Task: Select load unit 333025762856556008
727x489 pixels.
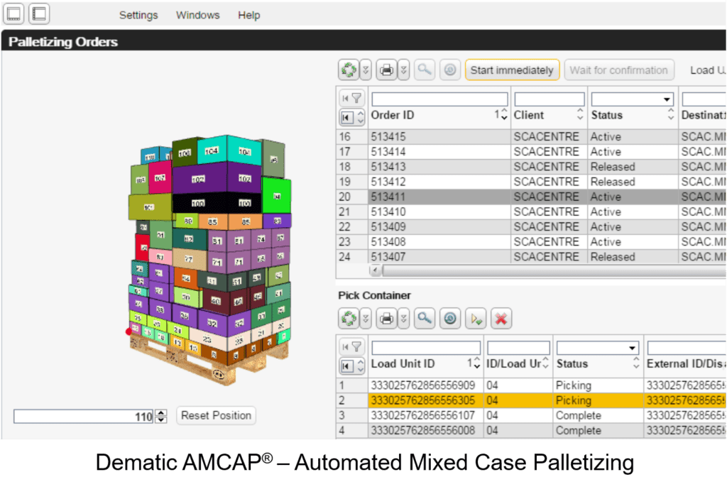Action: pyautogui.click(x=531, y=430)
